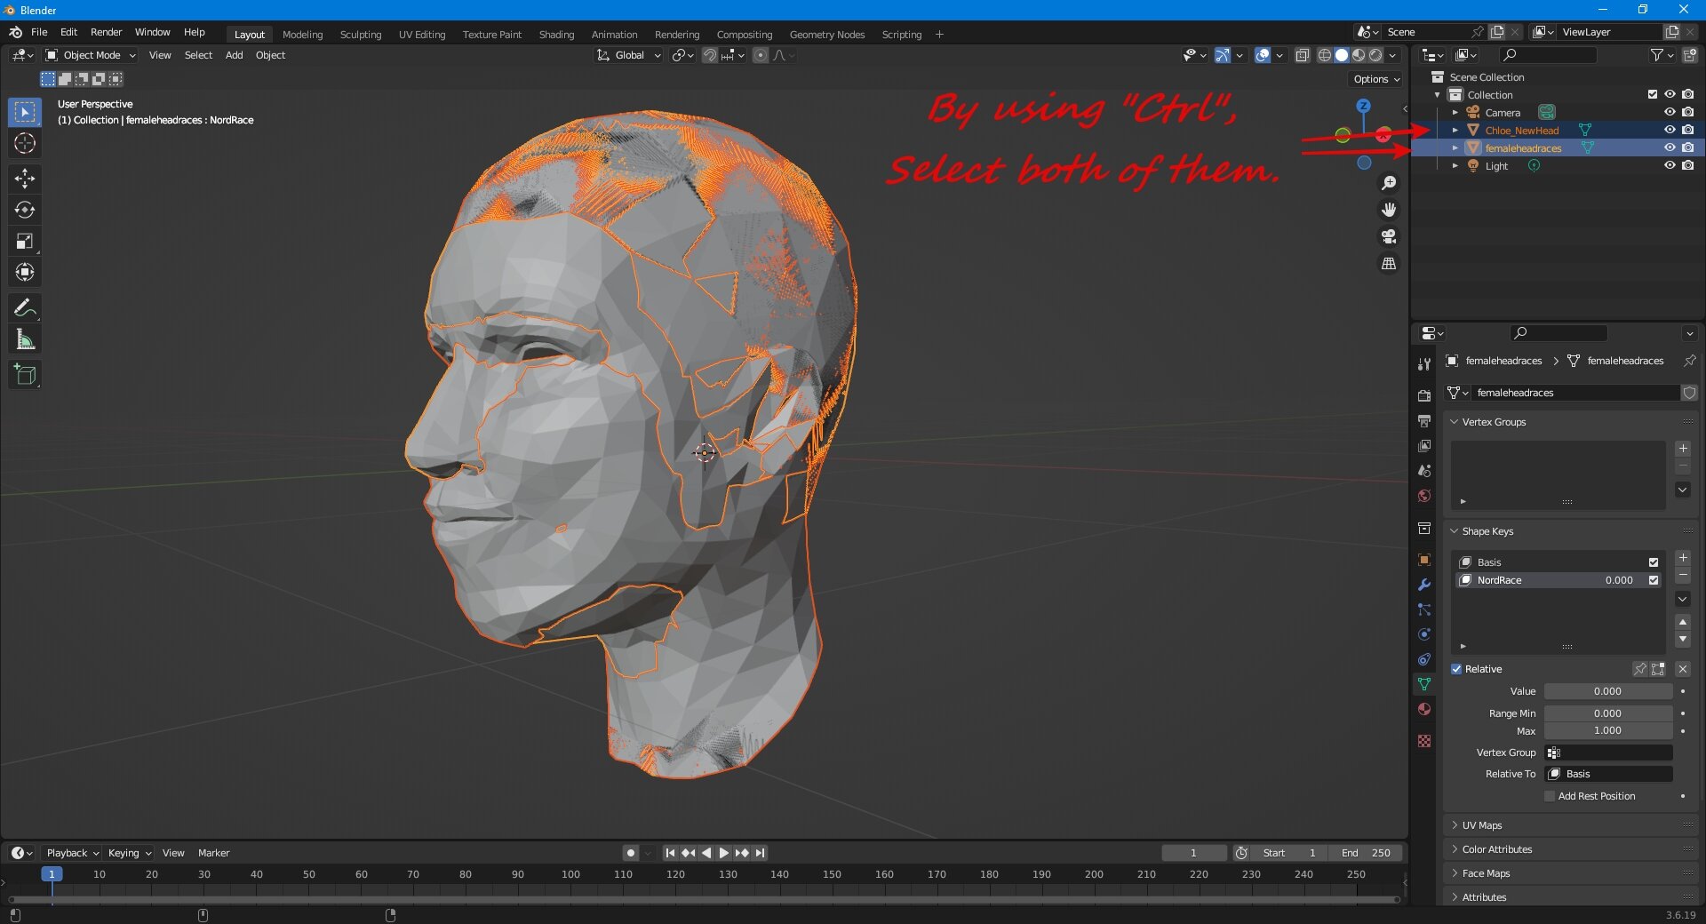Toggle snapping magnet in header
1706x924 pixels.
tap(709, 55)
